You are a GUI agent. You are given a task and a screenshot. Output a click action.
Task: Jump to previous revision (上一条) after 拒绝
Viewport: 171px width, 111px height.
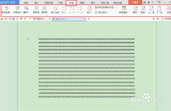coord(151,10)
